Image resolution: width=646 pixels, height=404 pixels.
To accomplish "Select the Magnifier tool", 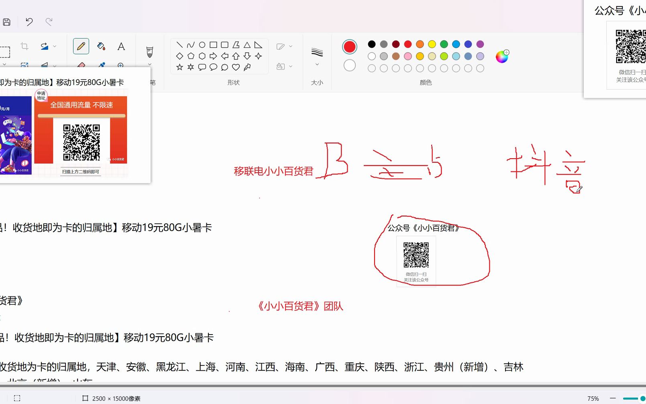I will (x=120, y=65).
